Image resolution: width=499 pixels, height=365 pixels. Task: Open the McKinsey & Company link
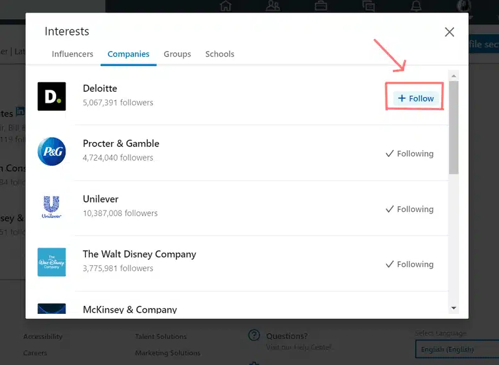(x=130, y=309)
